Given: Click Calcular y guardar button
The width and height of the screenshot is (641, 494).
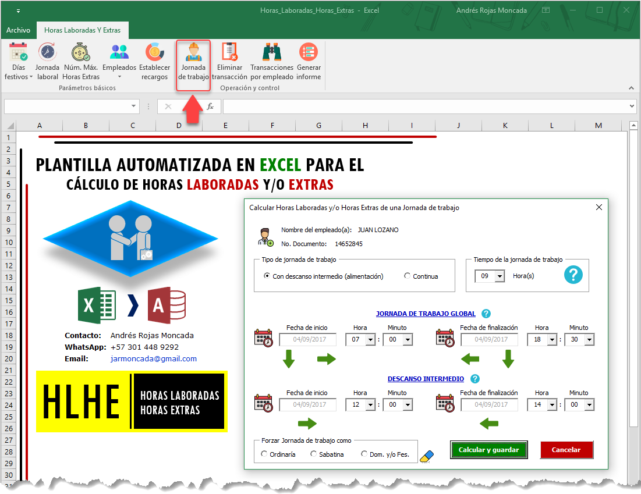Looking at the screenshot, I should coord(488,450).
